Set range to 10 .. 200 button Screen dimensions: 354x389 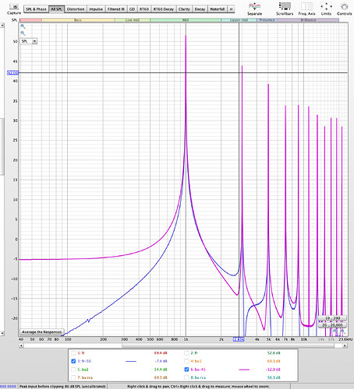pyautogui.click(x=332, y=318)
